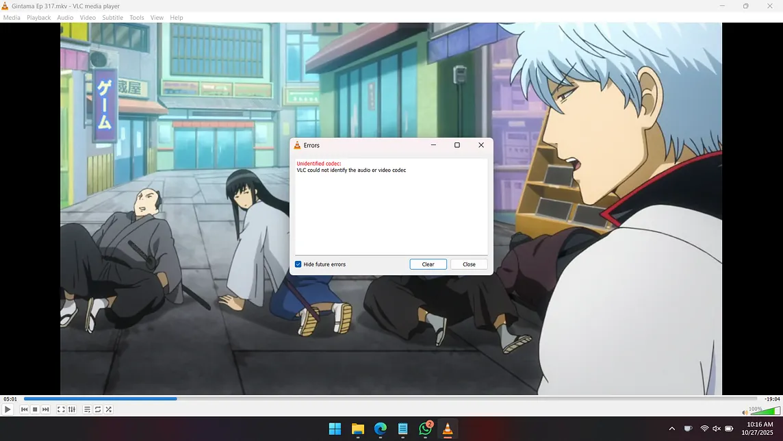Show the playlist view

tap(87, 409)
